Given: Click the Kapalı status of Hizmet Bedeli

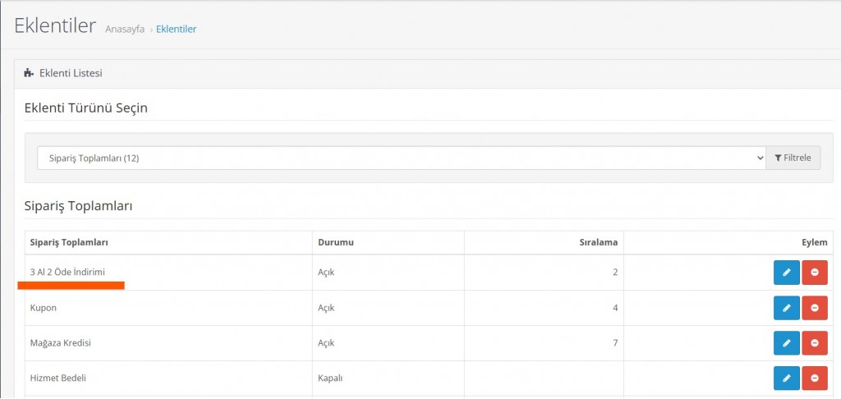Looking at the screenshot, I should [x=329, y=378].
